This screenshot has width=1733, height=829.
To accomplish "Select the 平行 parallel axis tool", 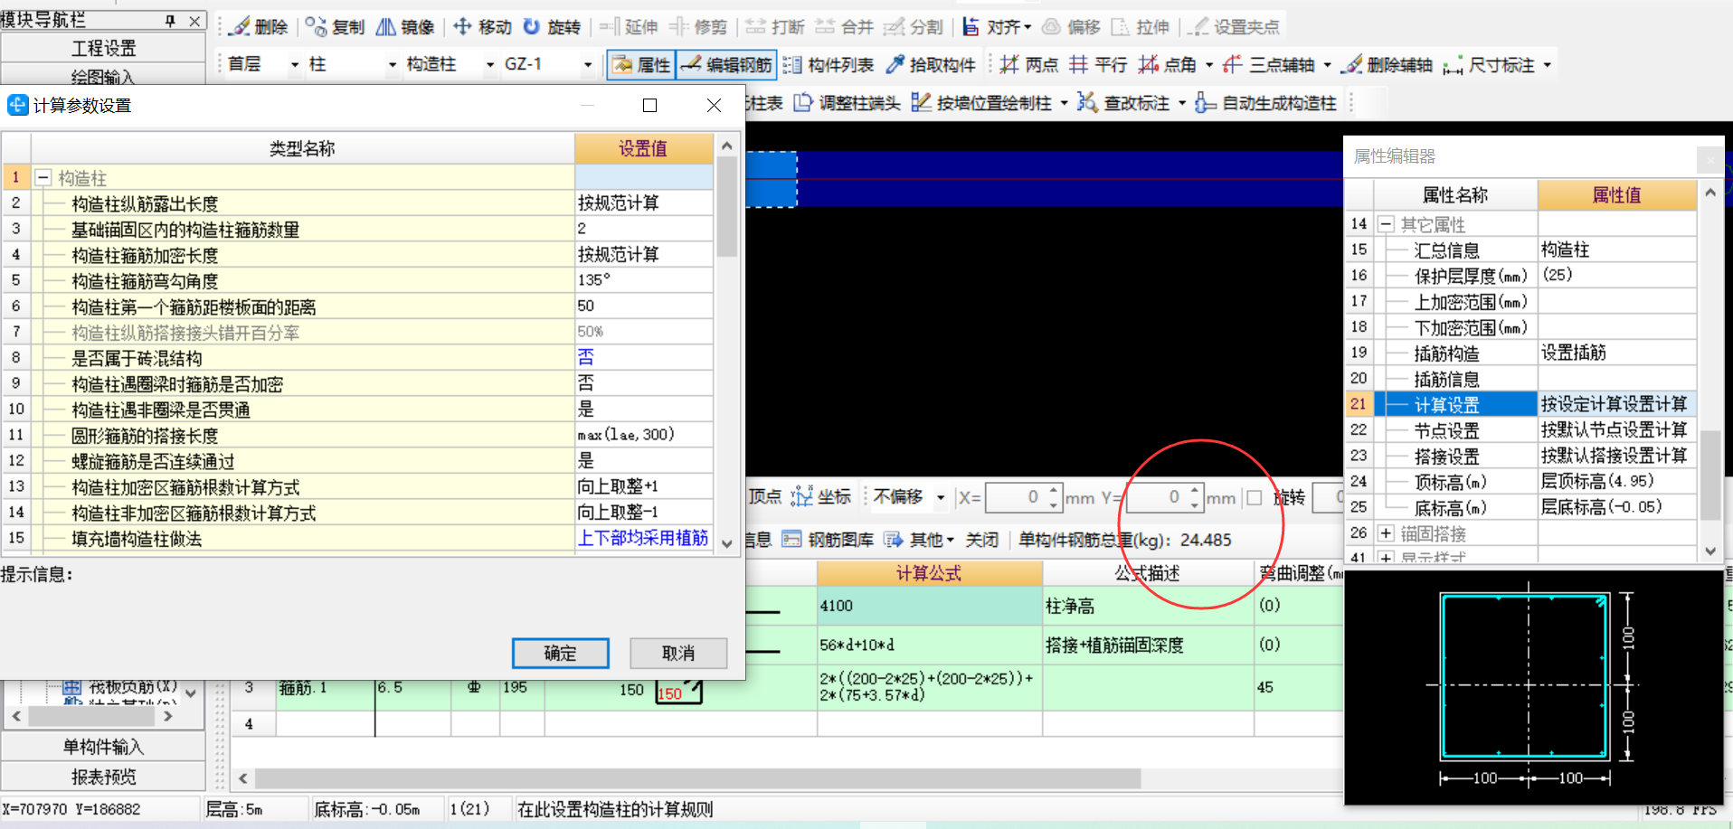I will pos(1098,64).
